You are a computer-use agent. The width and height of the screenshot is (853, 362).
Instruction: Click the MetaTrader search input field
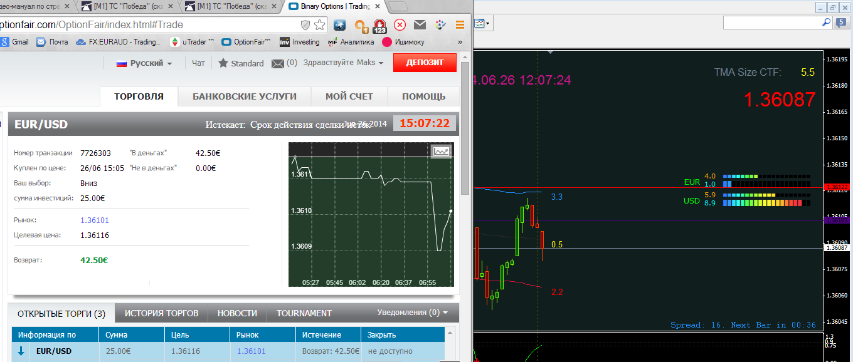coord(772,23)
